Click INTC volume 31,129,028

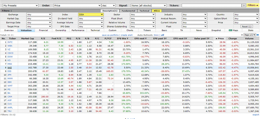(x=253, y=42)
